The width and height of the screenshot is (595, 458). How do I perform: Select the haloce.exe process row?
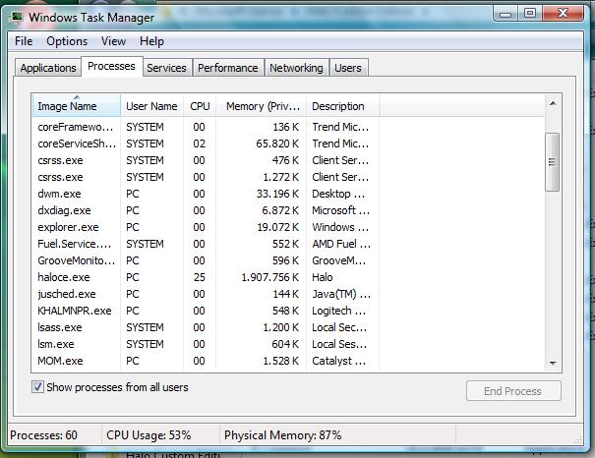pos(67,277)
